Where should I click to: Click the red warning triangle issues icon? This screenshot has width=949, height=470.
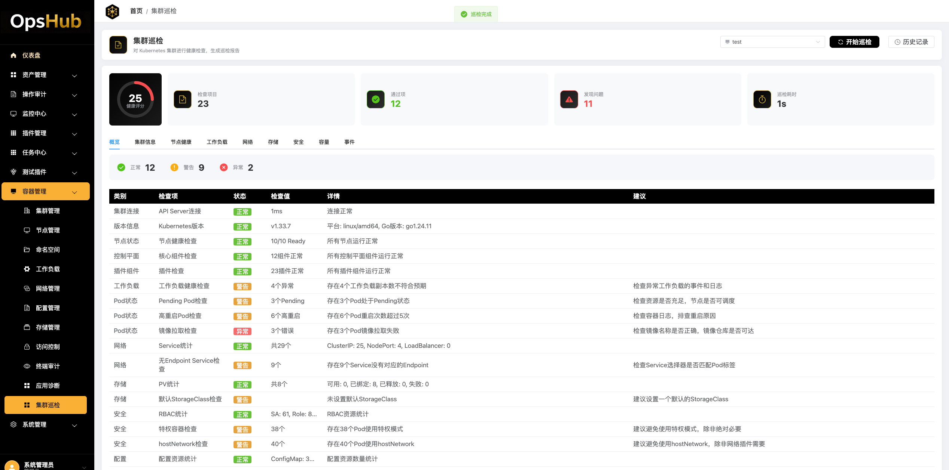click(569, 99)
